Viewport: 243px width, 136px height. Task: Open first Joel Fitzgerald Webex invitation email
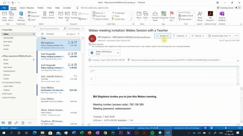(x=59, y=56)
